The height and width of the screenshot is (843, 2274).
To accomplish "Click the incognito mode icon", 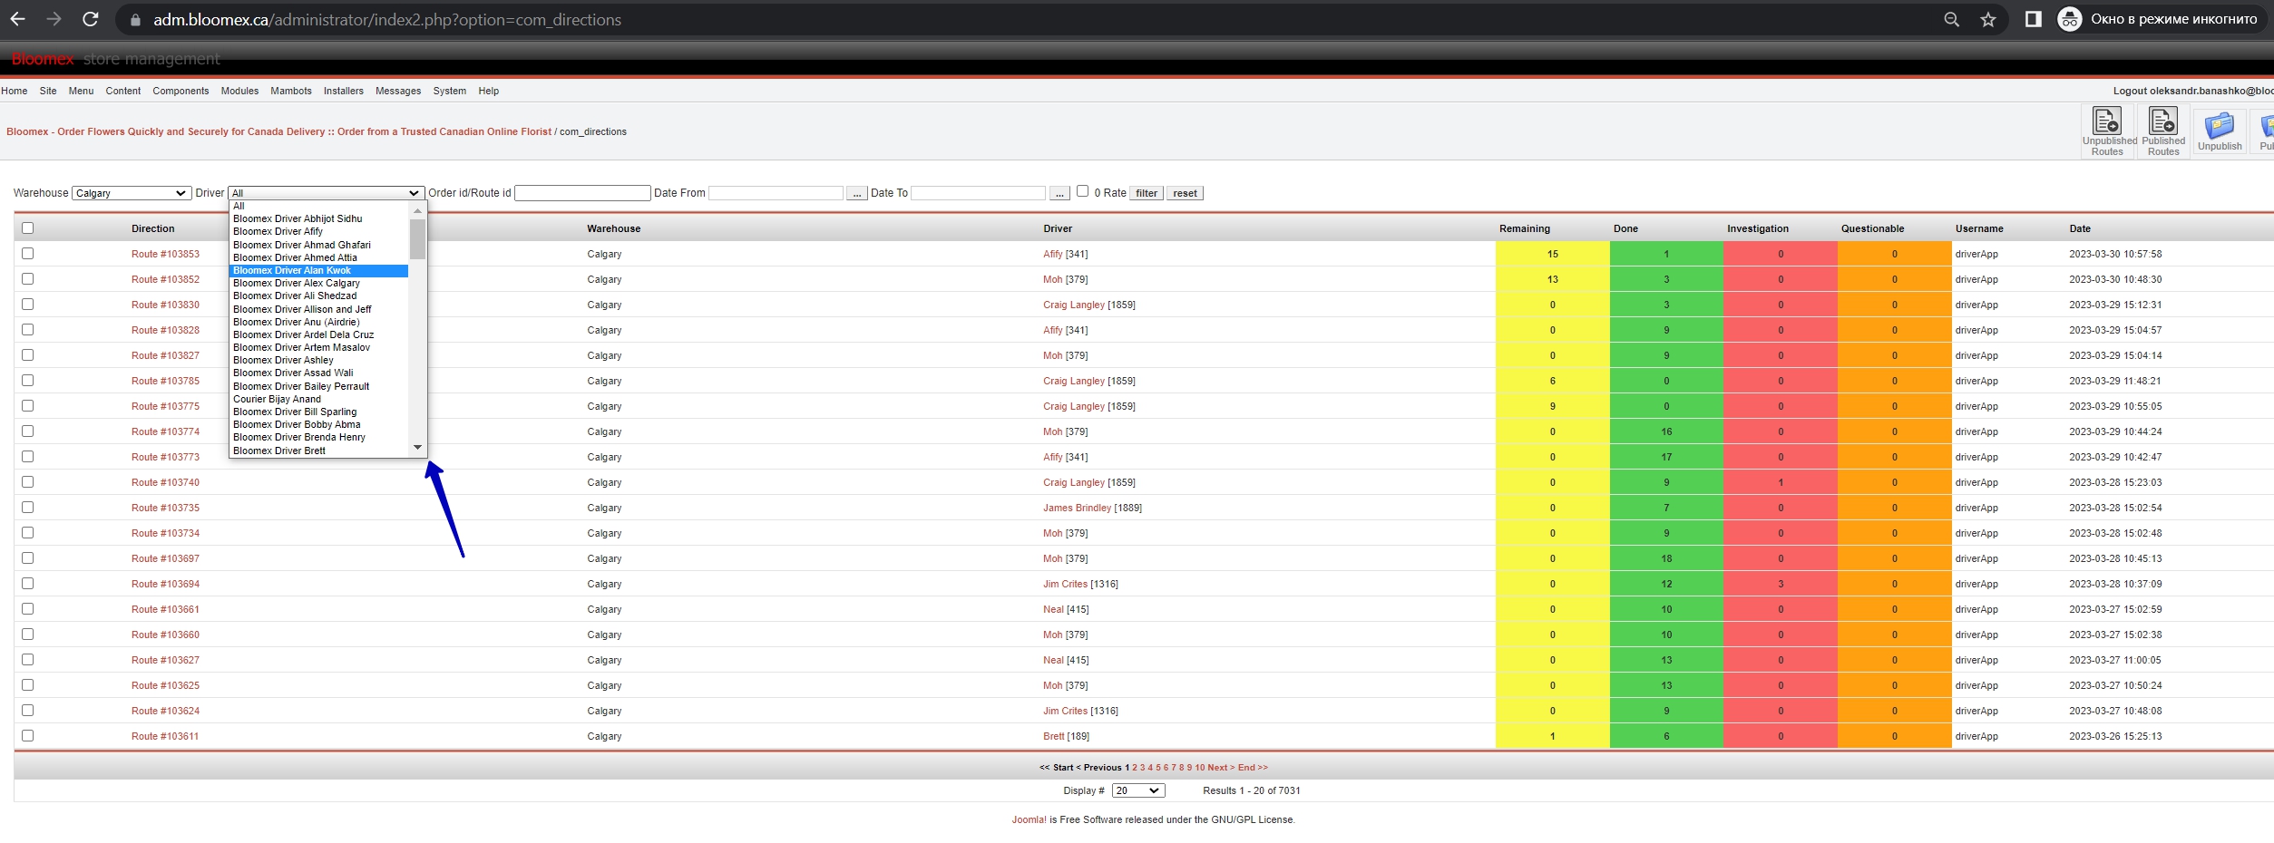I will [x=2070, y=19].
